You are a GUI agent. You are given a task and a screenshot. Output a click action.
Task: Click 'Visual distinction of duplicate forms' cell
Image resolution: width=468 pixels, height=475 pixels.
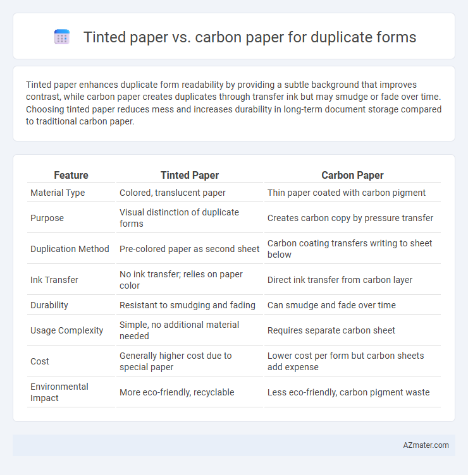tap(179, 218)
